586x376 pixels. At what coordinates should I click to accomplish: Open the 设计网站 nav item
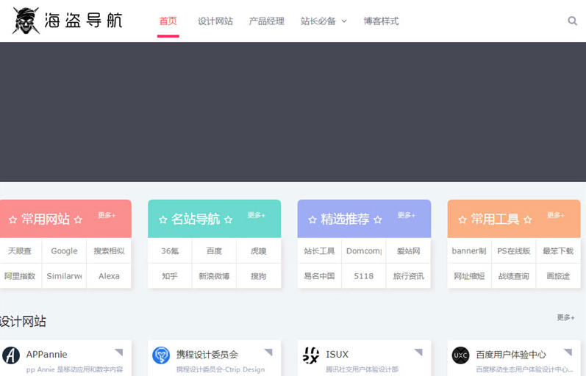(215, 21)
